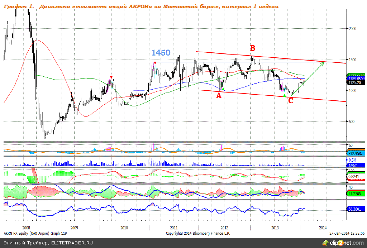Click the red down-triangle marker above 1450 peak
367x248 pixels.
point(155,63)
